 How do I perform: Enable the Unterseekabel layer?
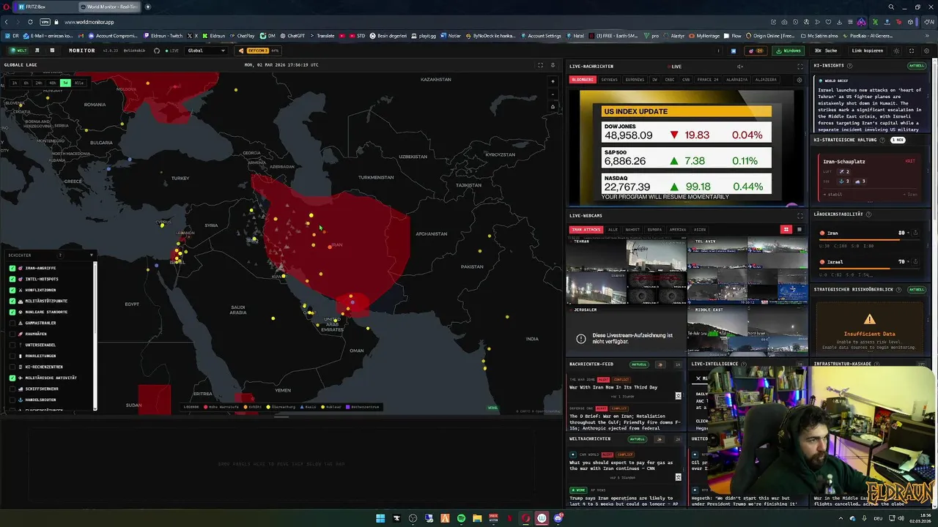pos(12,345)
